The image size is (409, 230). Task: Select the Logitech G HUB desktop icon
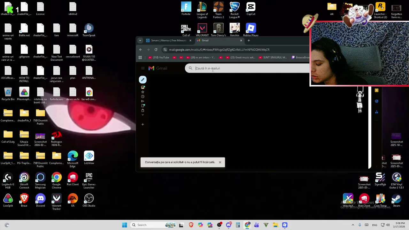point(8,180)
